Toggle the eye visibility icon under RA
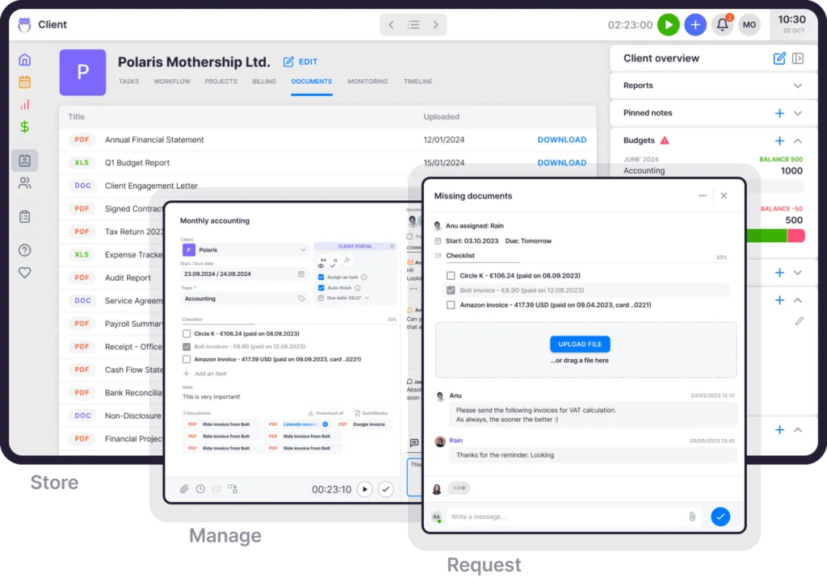 [321, 266]
